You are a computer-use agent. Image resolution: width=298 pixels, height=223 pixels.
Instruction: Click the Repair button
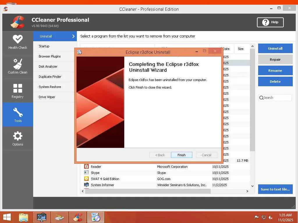[275, 59]
